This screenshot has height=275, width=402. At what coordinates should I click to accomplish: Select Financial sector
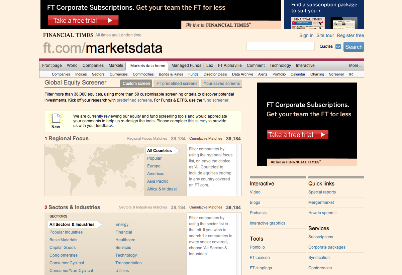(124, 232)
